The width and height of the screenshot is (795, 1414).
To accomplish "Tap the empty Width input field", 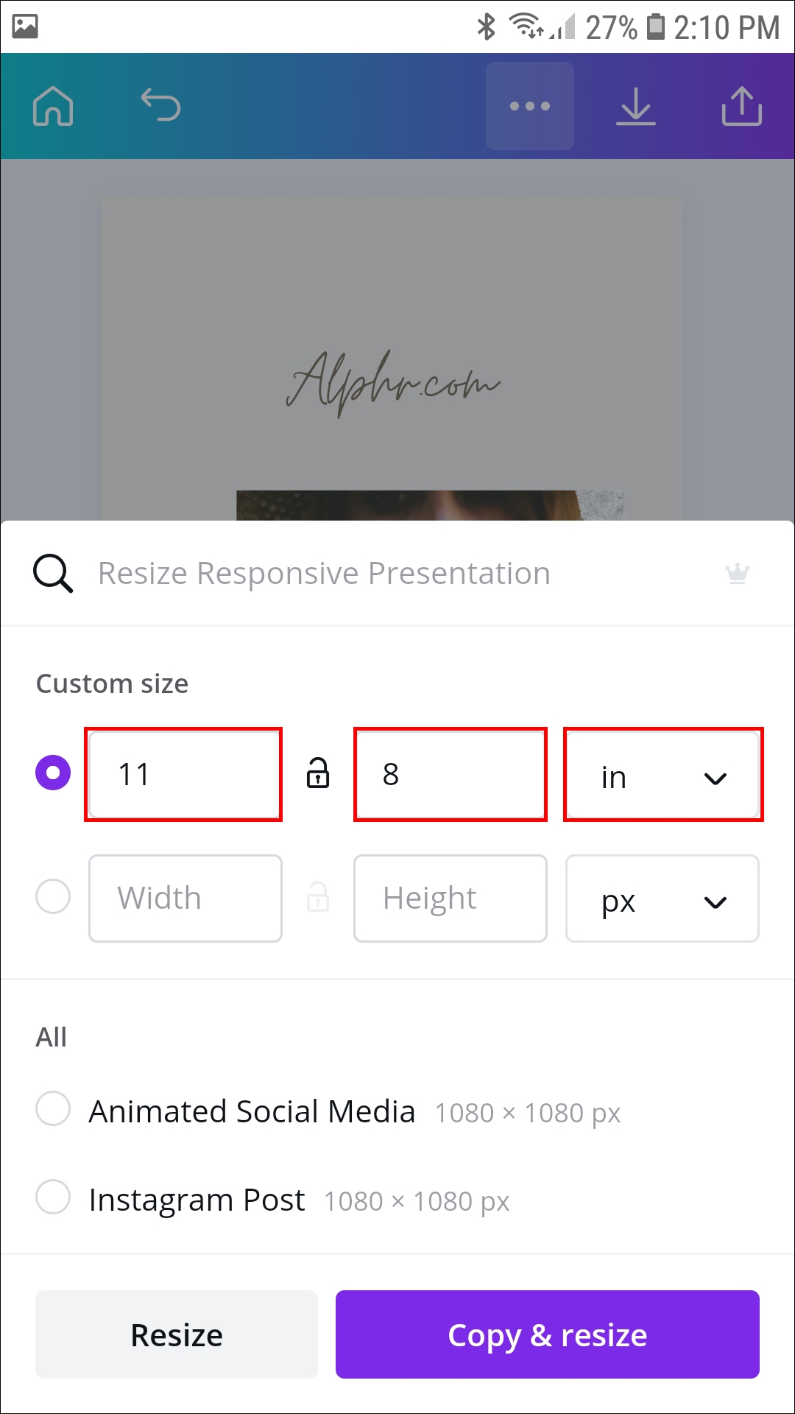I will coord(185,898).
